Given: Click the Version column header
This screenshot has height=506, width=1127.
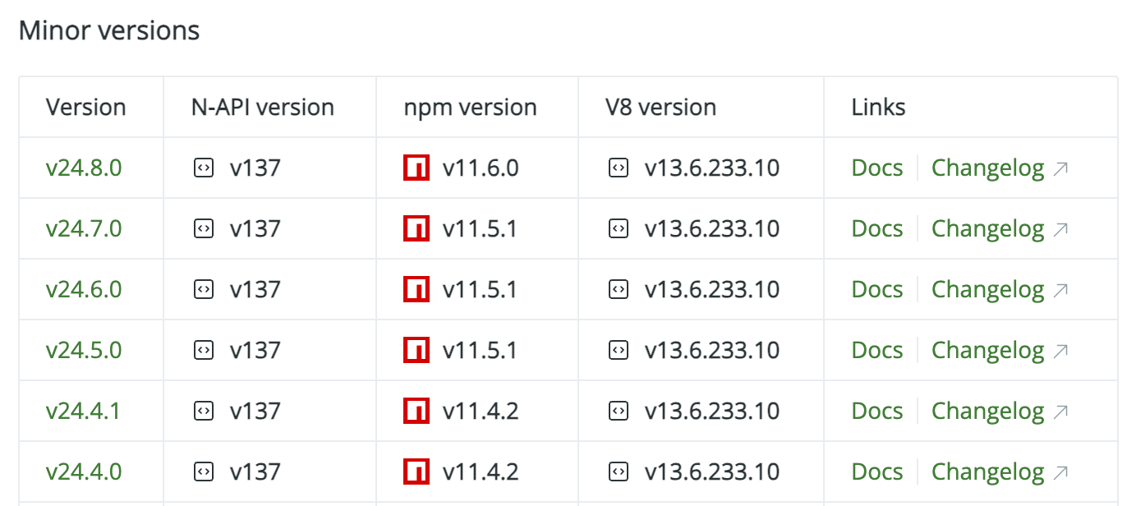Looking at the screenshot, I should click(x=86, y=107).
